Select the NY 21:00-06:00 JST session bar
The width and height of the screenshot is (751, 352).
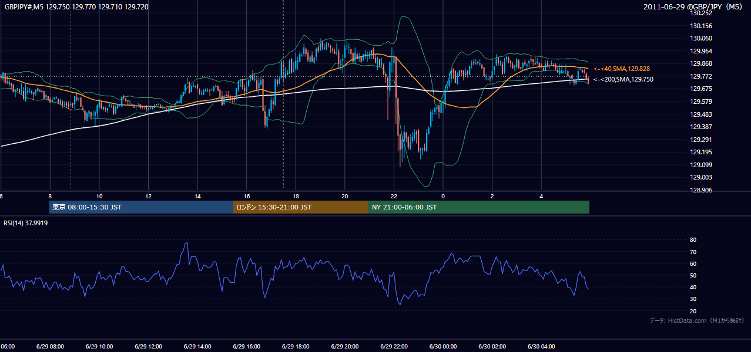click(x=479, y=207)
